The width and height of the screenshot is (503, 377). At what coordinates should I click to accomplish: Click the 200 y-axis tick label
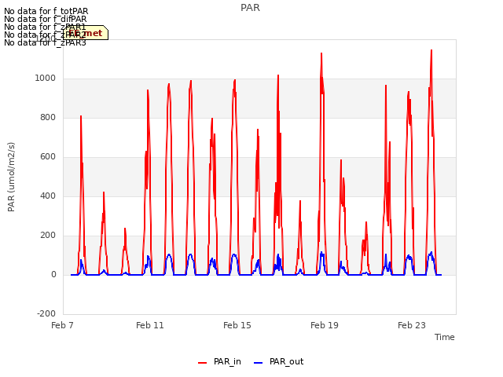48,236
